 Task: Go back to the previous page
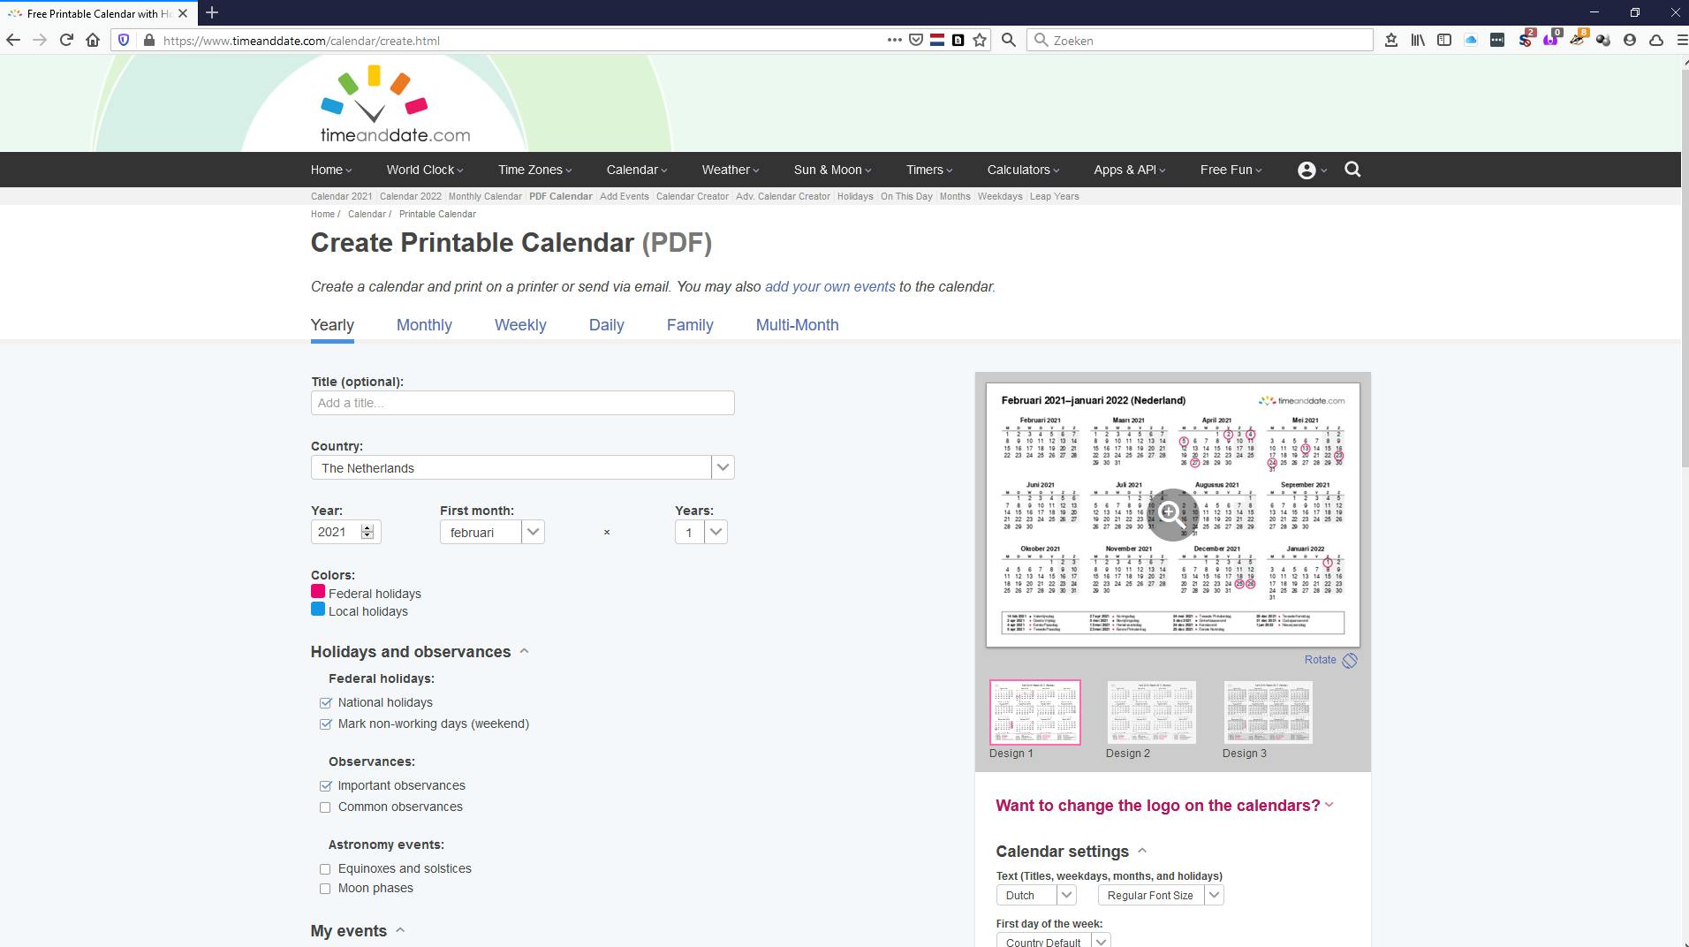point(13,40)
